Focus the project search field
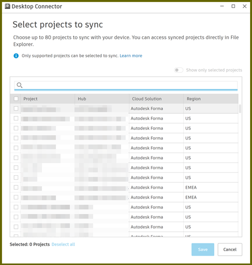Screen dimensions: 252x265 point(126,85)
